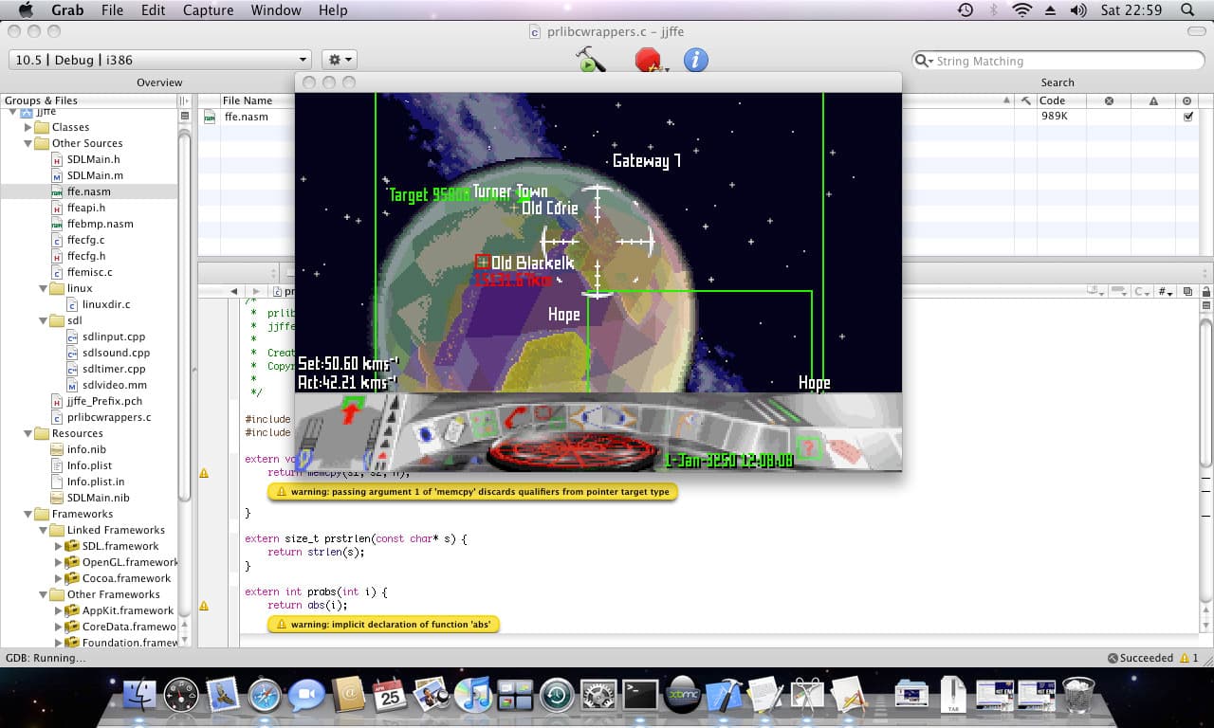Open XBMC from the Dock
This screenshot has height=728, width=1214.
click(682, 696)
